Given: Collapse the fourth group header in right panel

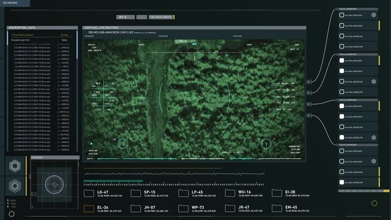Looking at the screenshot, I should (358, 145).
